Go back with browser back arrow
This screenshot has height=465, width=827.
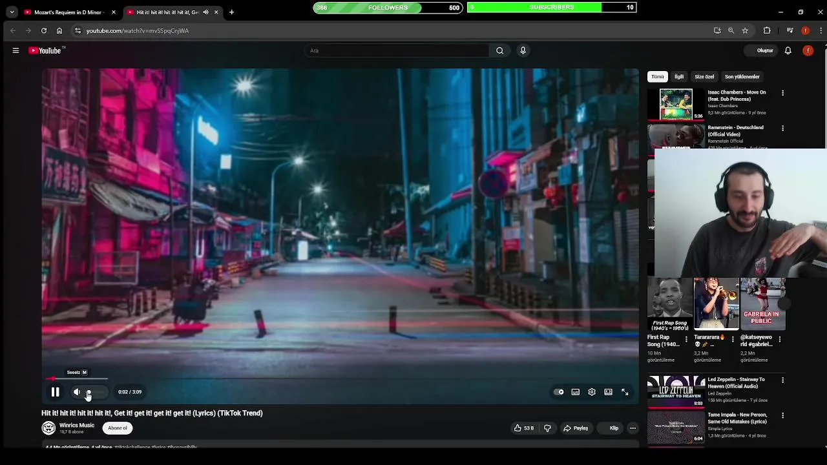[x=13, y=30]
